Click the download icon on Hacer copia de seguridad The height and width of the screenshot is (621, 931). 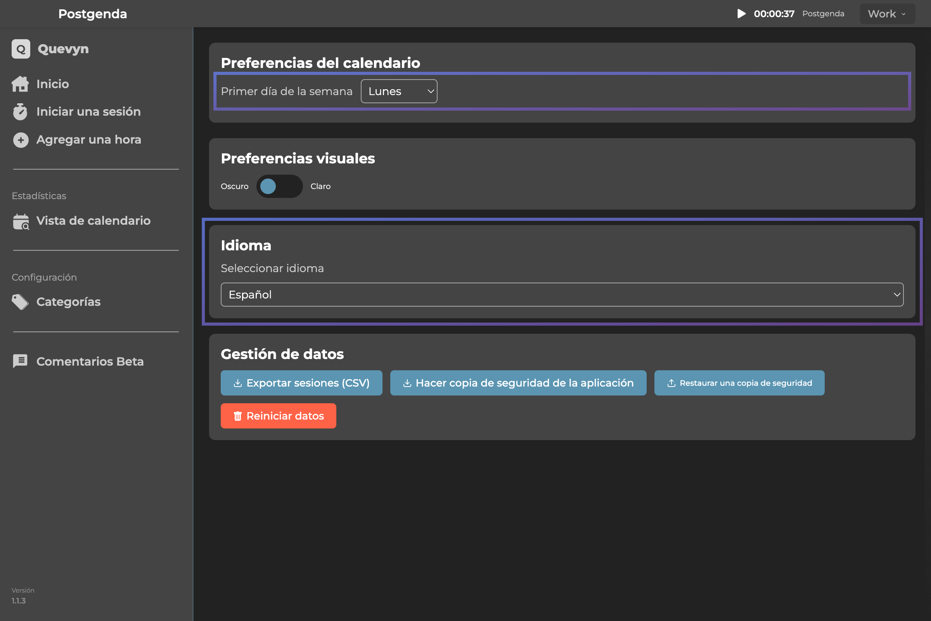click(407, 383)
